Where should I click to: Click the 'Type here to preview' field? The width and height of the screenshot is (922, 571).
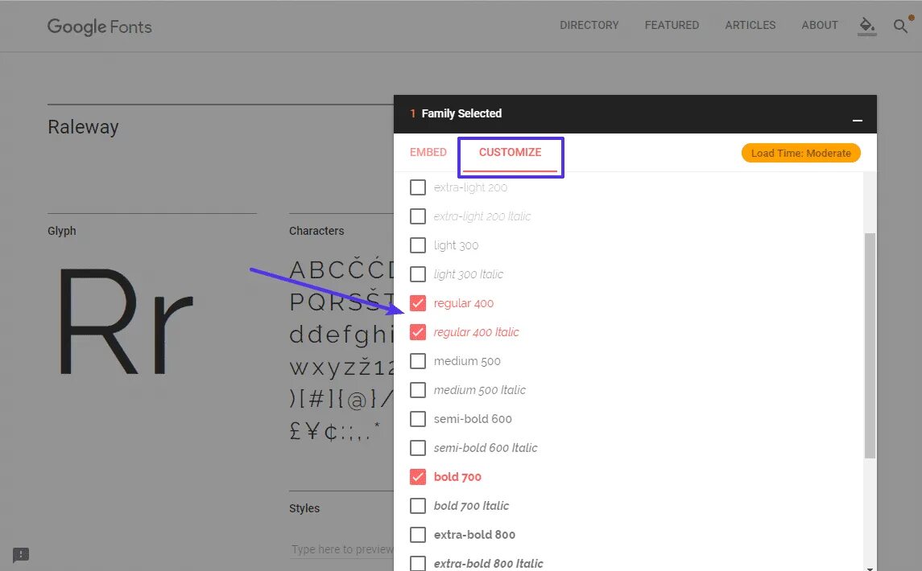342,549
